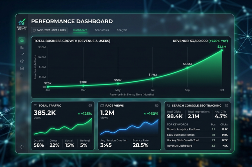The image size is (252, 167).
Task: Click the Quantum Growth logo
Action: point(22,24)
